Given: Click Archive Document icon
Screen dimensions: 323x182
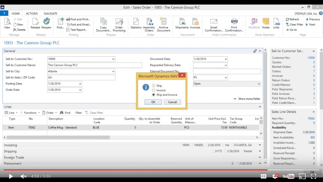Looking at the screenshot, I should (164, 25).
